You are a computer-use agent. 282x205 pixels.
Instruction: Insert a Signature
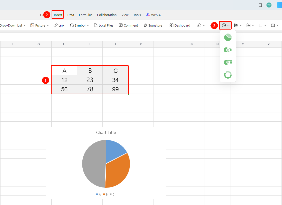click(153, 25)
